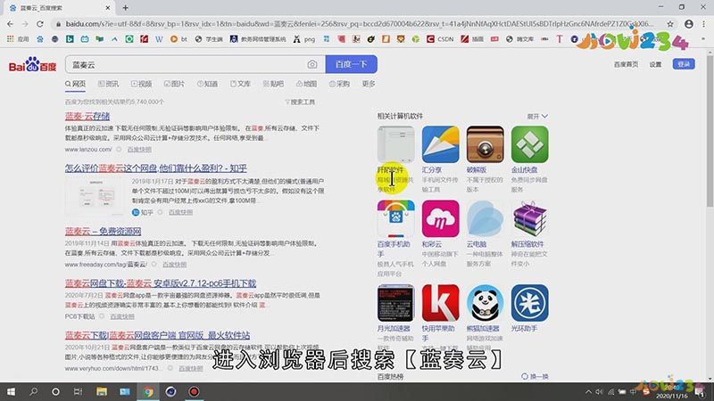Click the 知乎 result thumbnail image
This screenshot has width=714, height=401.
pos(95,196)
